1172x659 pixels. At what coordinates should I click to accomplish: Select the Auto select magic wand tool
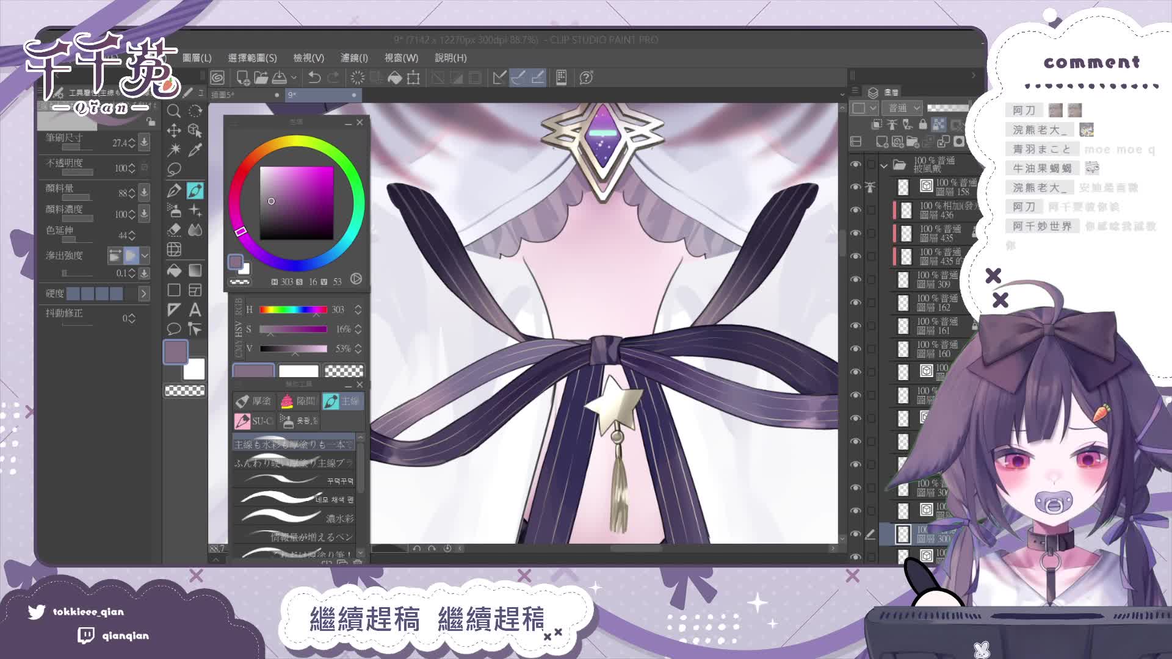(x=174, y=149)
